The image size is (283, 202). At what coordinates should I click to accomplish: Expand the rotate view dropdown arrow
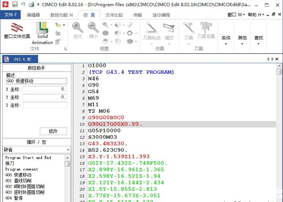[x=136, y=33]
